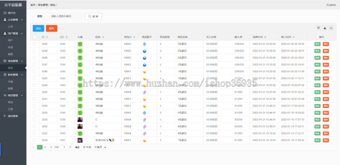The height and width of the screenshot is (165, 340).
Task: Collapse the 背包管理 sidebar chevron
Action: click(22, 61)
